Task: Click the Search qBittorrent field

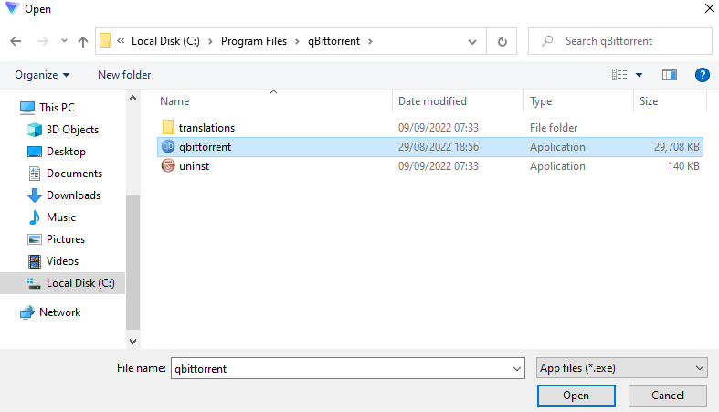Action: click(x=620, y=41)
